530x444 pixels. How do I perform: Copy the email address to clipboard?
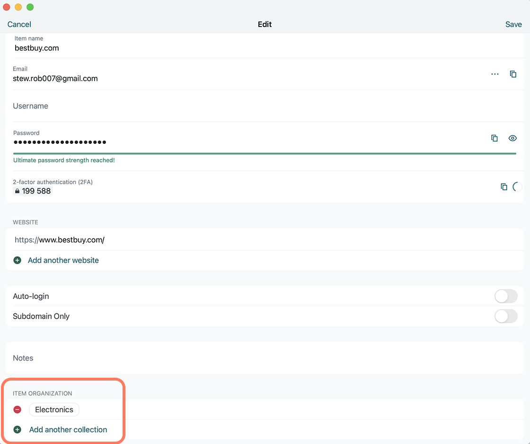(513, 74)
